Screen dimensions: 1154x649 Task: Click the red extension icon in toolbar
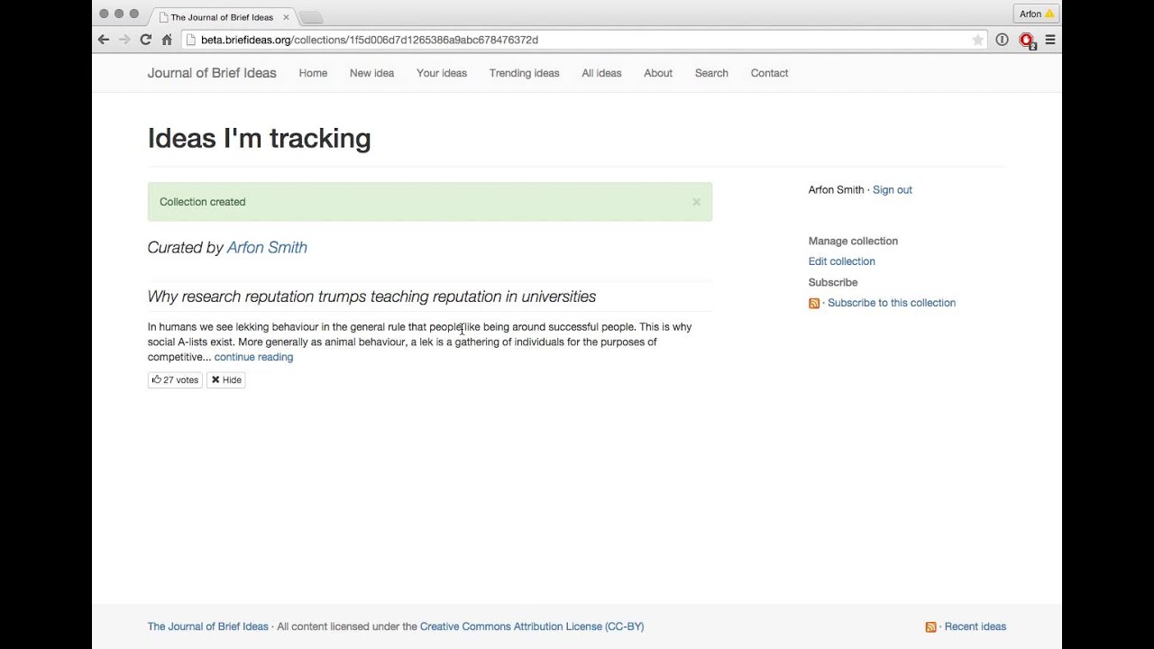point(1026,40)
